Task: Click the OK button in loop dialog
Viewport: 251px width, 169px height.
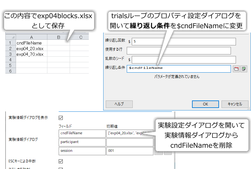Action: pos(206,104)
